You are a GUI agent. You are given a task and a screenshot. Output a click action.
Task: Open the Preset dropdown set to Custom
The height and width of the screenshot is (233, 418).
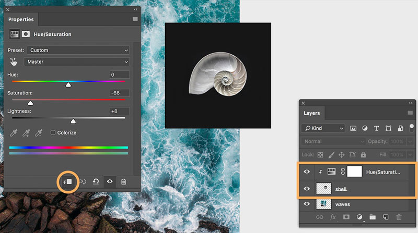[78, 50]
